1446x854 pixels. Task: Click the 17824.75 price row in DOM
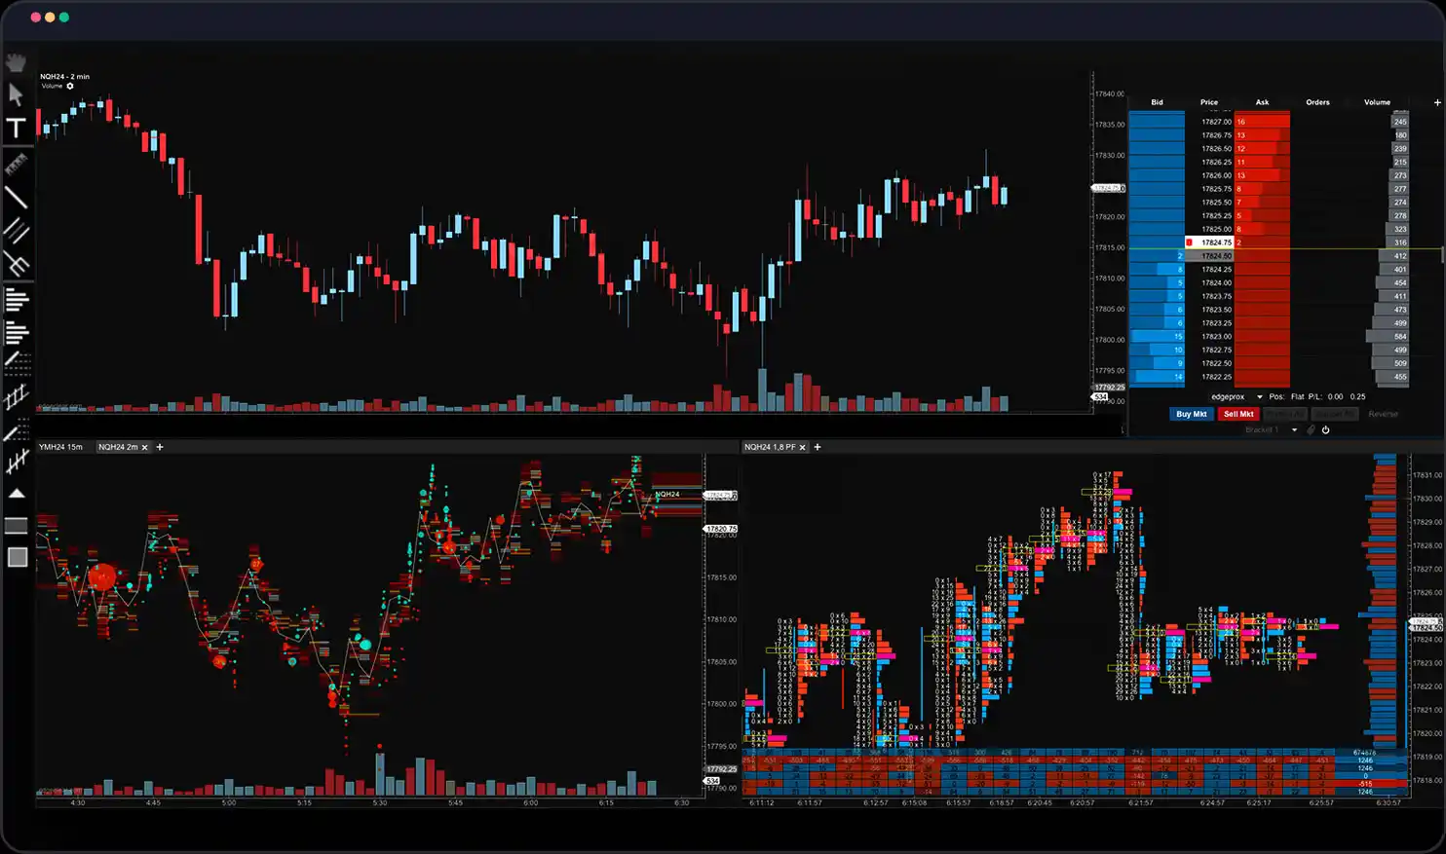[1216, 242]
